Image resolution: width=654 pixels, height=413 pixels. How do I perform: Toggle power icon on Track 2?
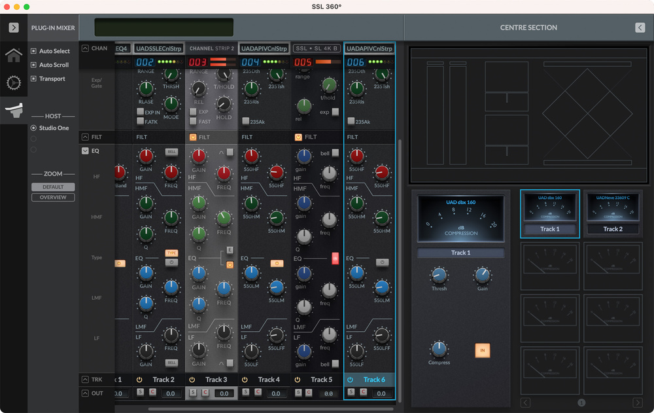(139, 380)
